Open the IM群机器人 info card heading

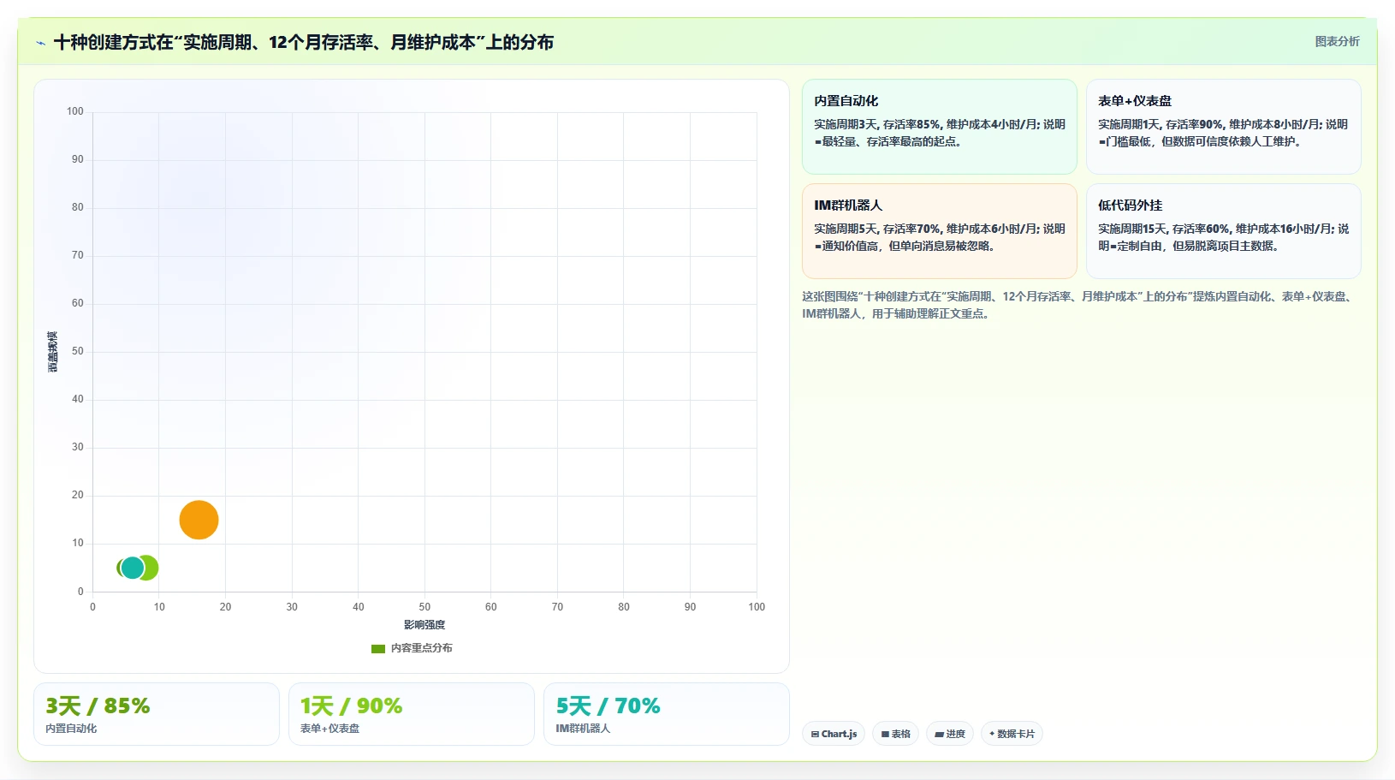tap(847, 205)
